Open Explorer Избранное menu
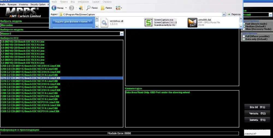 click(x=83, y=2)
